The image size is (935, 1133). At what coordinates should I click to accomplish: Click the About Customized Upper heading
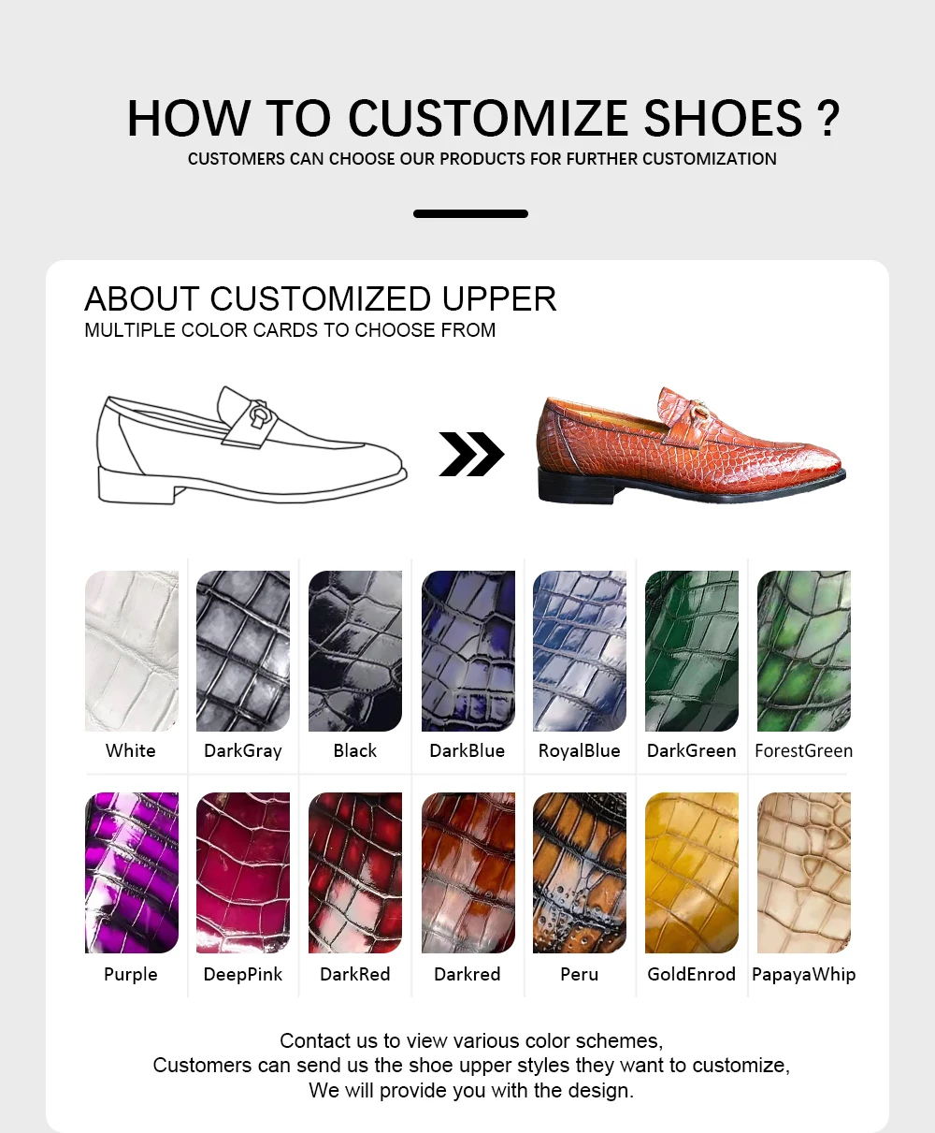click(321, 298)
